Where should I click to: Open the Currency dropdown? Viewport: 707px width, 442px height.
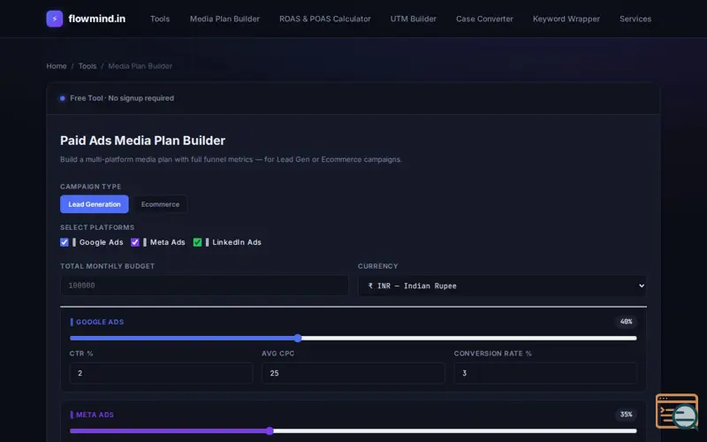502,286
